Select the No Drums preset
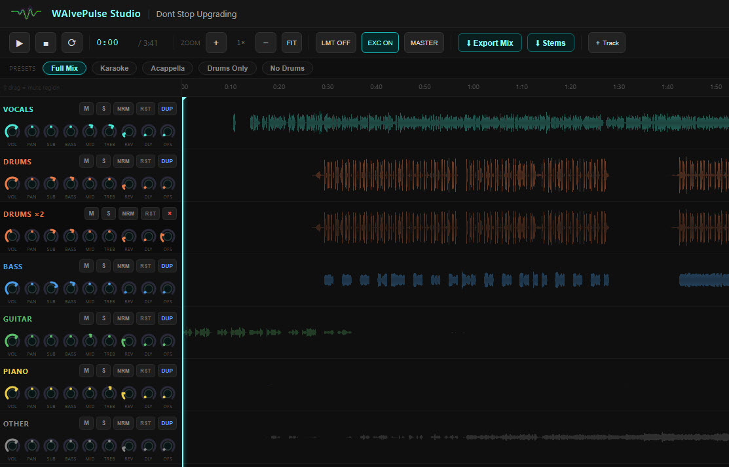729x467 pixels. [288, 68]
